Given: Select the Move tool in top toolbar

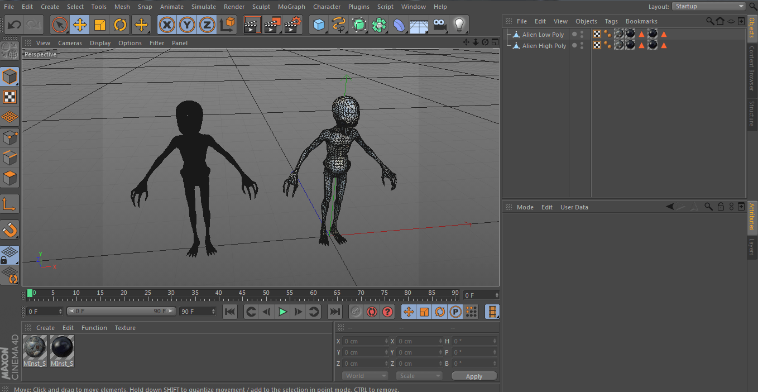Looking at the screenshot, I should [x=80, y=25].
